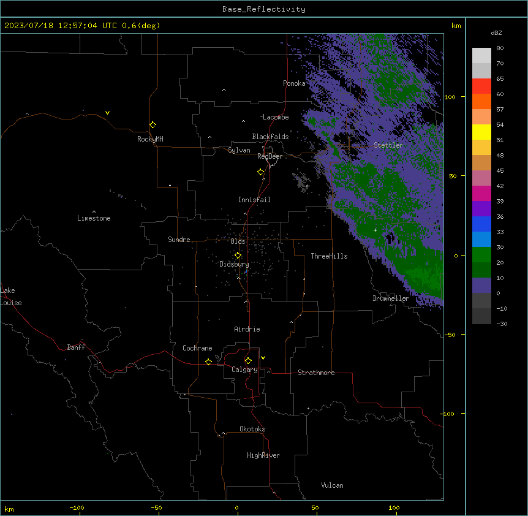Click the RedDeer city label
The width and height of the screenshot is (528, 516).
pyautogui.click(x=270, y=156)
